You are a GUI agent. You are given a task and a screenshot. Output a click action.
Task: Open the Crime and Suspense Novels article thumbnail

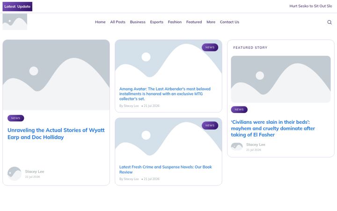coord(168,140)
